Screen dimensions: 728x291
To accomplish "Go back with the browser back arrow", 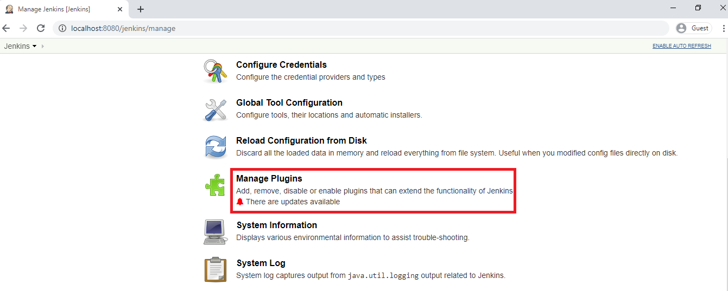I will point(7,28).
